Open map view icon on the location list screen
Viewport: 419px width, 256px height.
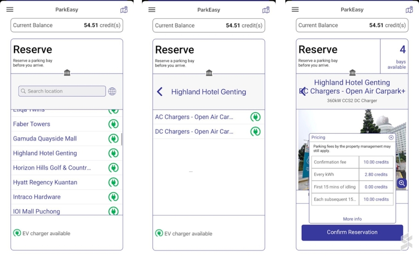[x=124, y=10]
